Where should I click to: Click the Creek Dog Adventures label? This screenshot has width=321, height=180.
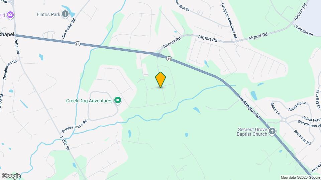(x=90, y=101)
